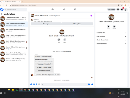Open the Windows Start menu
130x98 pixels.
(x=1, y=93)
